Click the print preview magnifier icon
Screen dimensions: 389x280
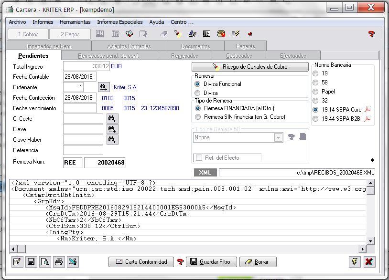pos(45,262)
